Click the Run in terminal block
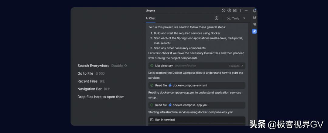The width and height of the screenshot is (328, 133). click(x=196, y=120)
